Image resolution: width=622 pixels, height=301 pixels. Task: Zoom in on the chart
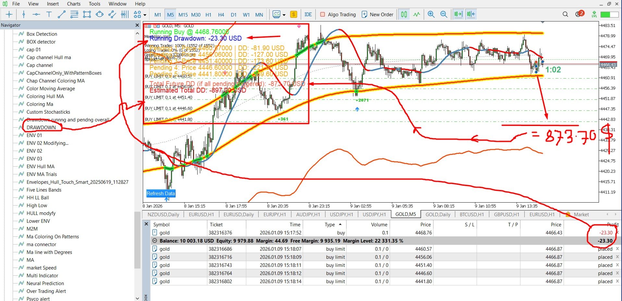[431, 14]
